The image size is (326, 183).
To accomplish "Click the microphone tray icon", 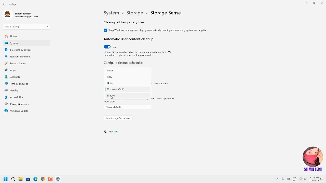I will (283, 179).
